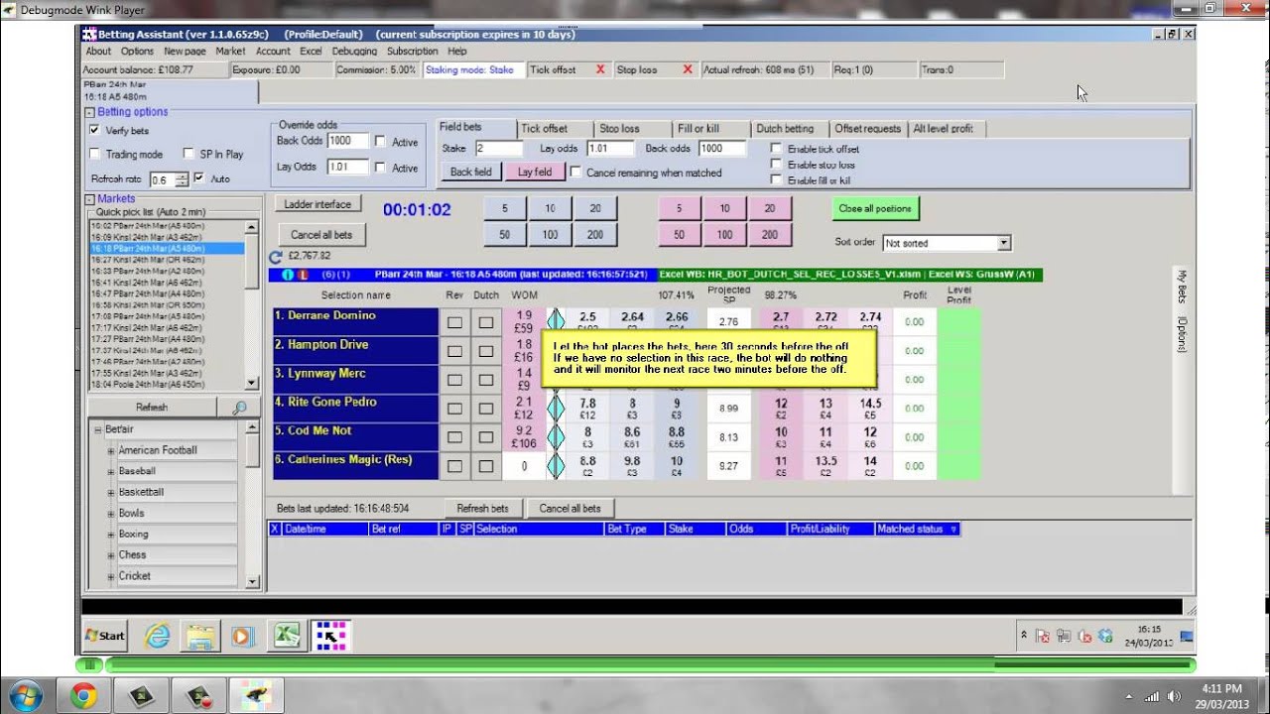This screenshot has height=714, width=1270.
Task: Click the pink 50 lay stake button
Action: click(x=680, y=235)
